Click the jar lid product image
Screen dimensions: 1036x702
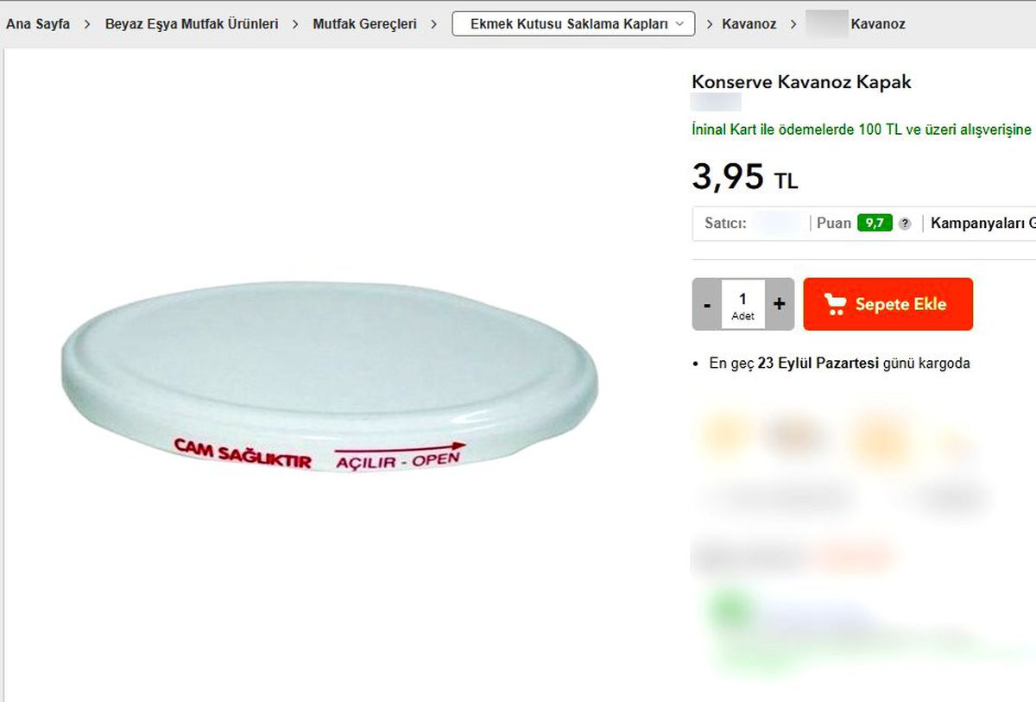coord(330,377)
